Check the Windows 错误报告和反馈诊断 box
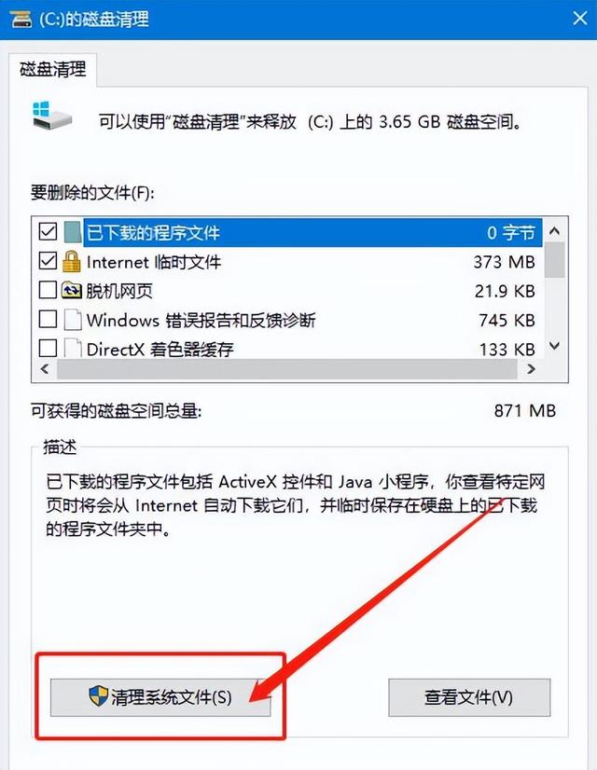 (48, 319)
